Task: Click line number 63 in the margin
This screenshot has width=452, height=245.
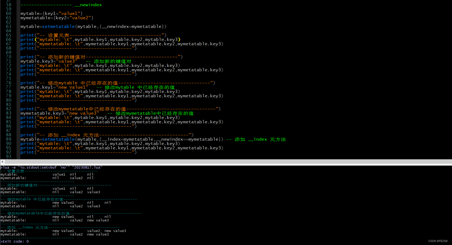Action: point(9,27)
